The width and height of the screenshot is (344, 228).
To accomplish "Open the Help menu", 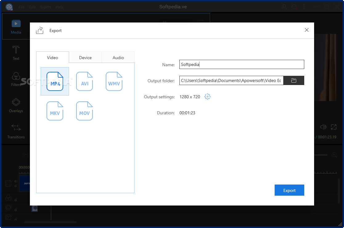I will tap(59, 7).
